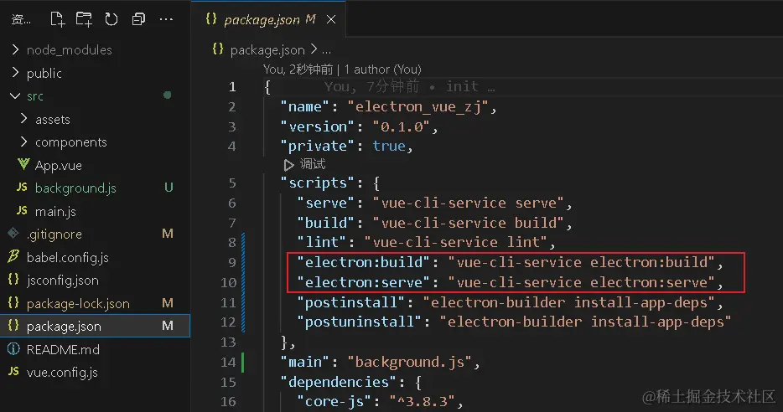
Task: Click line number 14 in gutter
Action: click(228, 362)
